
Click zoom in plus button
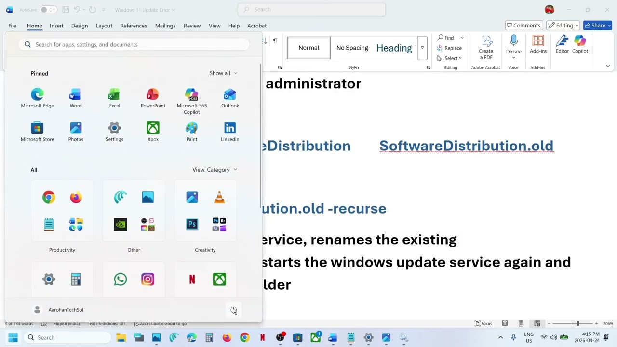(x=596, y=323)
